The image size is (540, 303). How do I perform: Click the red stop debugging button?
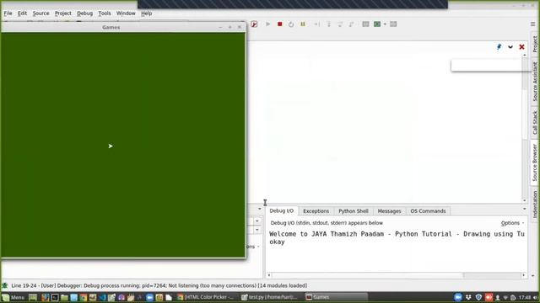(279, 24)
